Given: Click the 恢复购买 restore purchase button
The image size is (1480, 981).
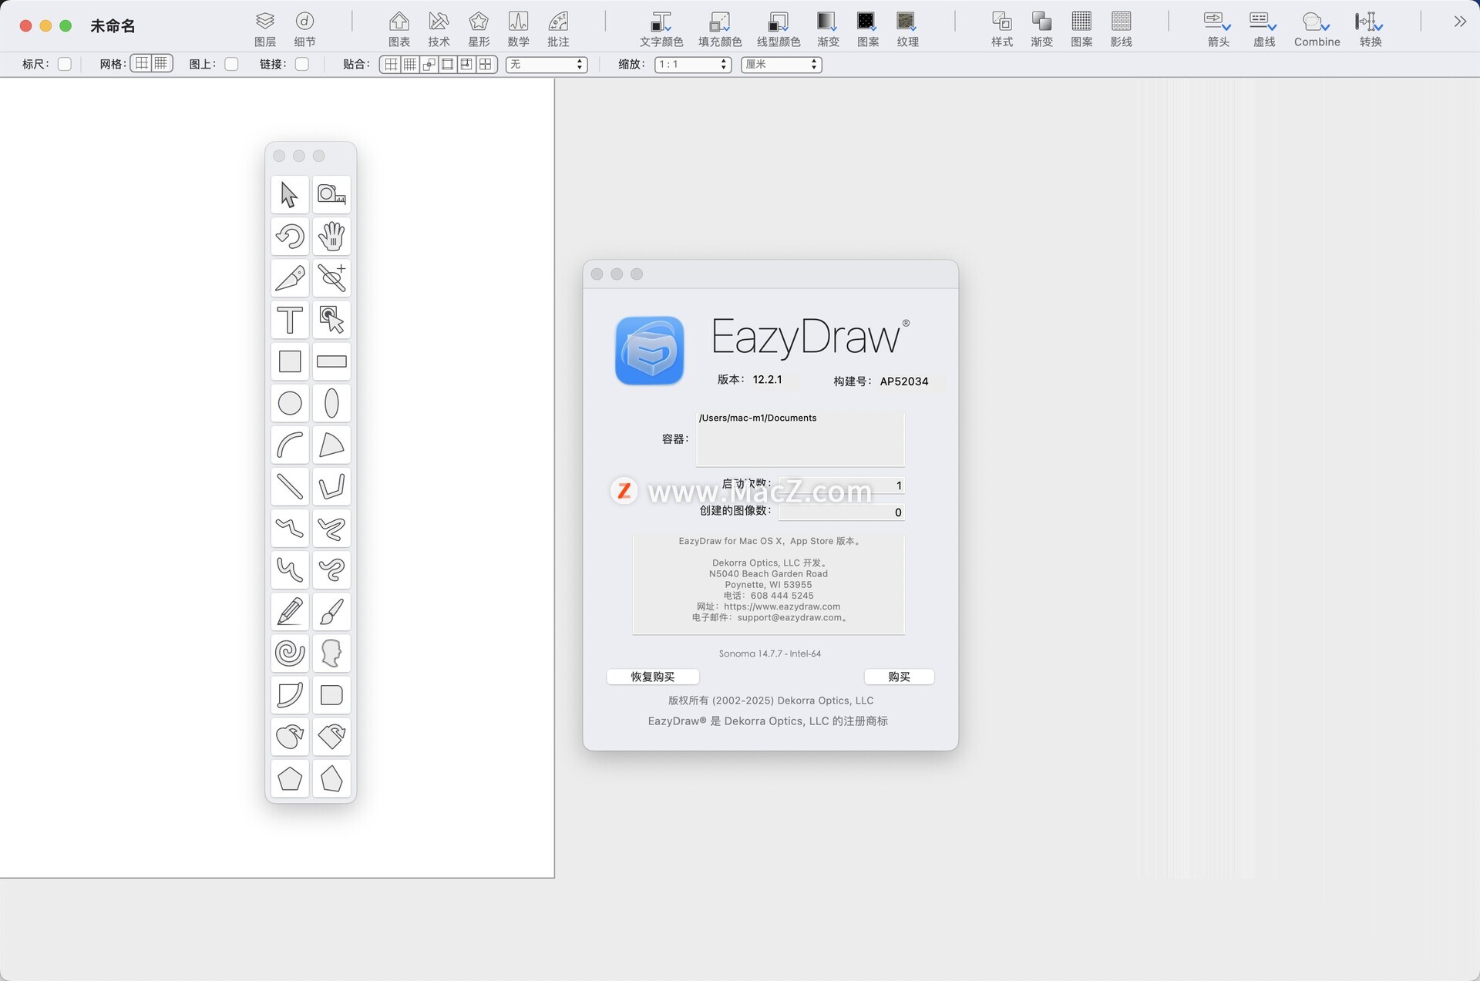Looking at the screenshot, I should 652,677.
